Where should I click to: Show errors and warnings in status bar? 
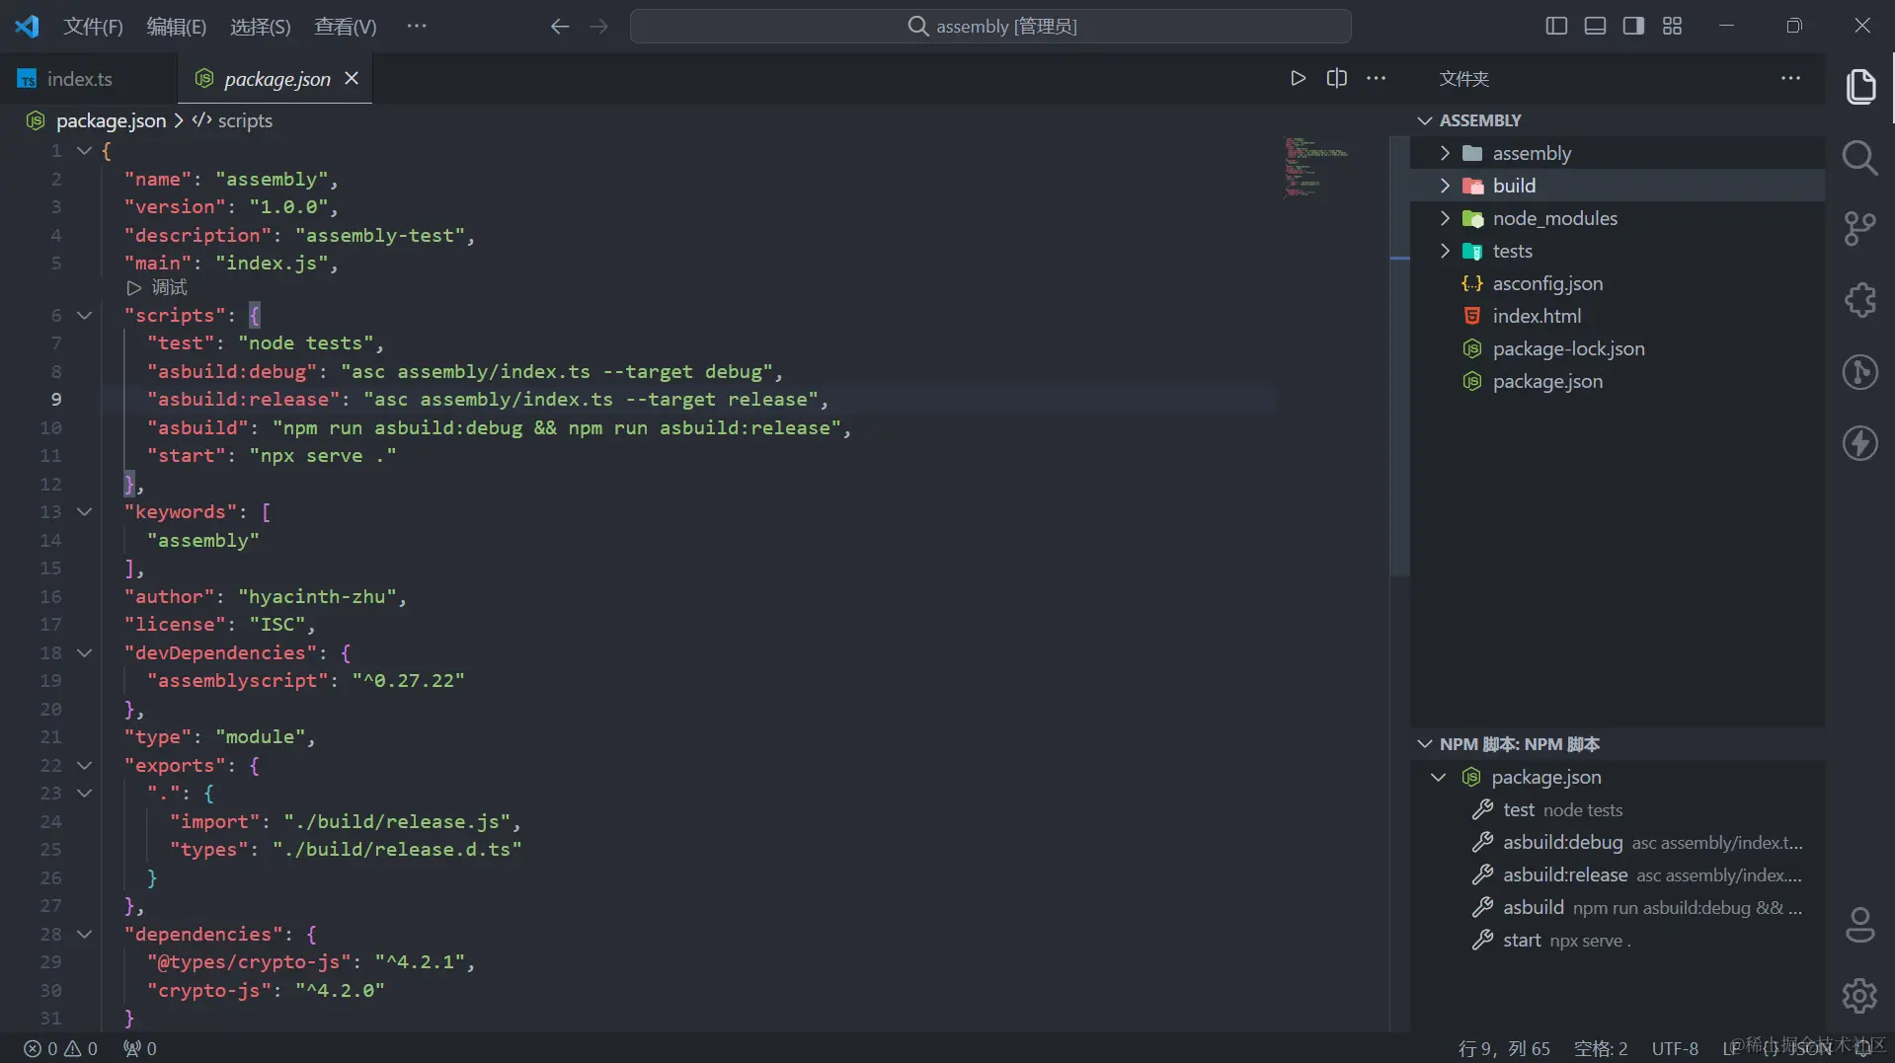(x=61, y=1048)
